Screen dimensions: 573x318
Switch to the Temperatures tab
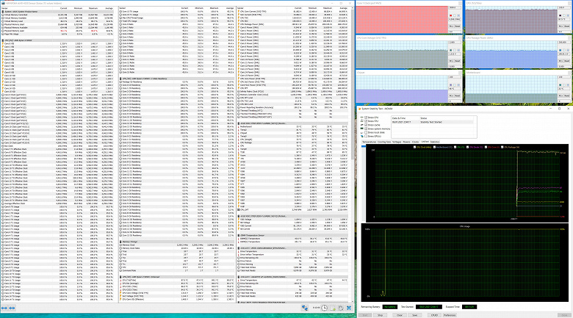(x=371, y=141)
